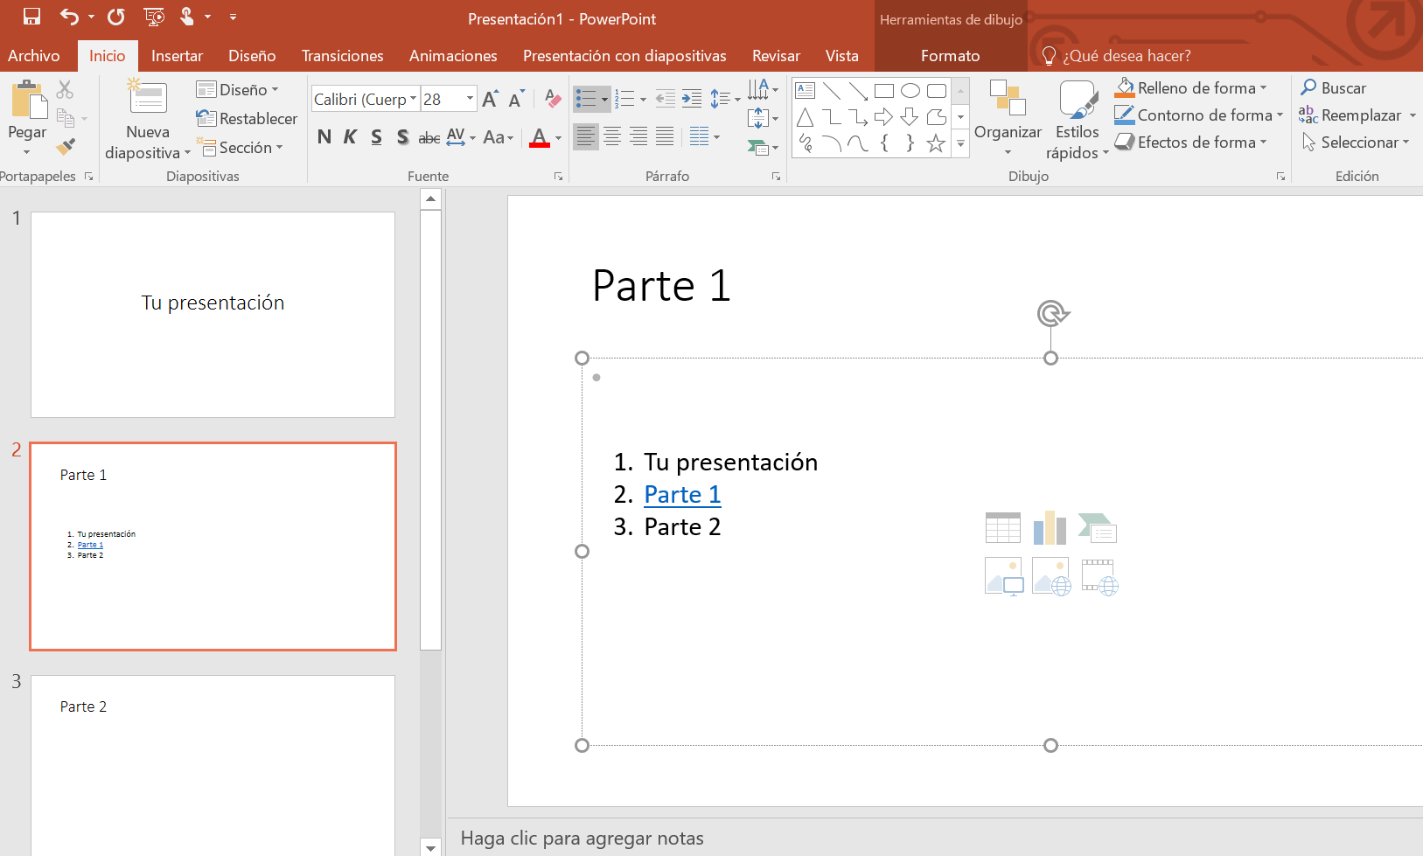Center the text
Viewport: 1423px width, 856px height.
point(613,137)
